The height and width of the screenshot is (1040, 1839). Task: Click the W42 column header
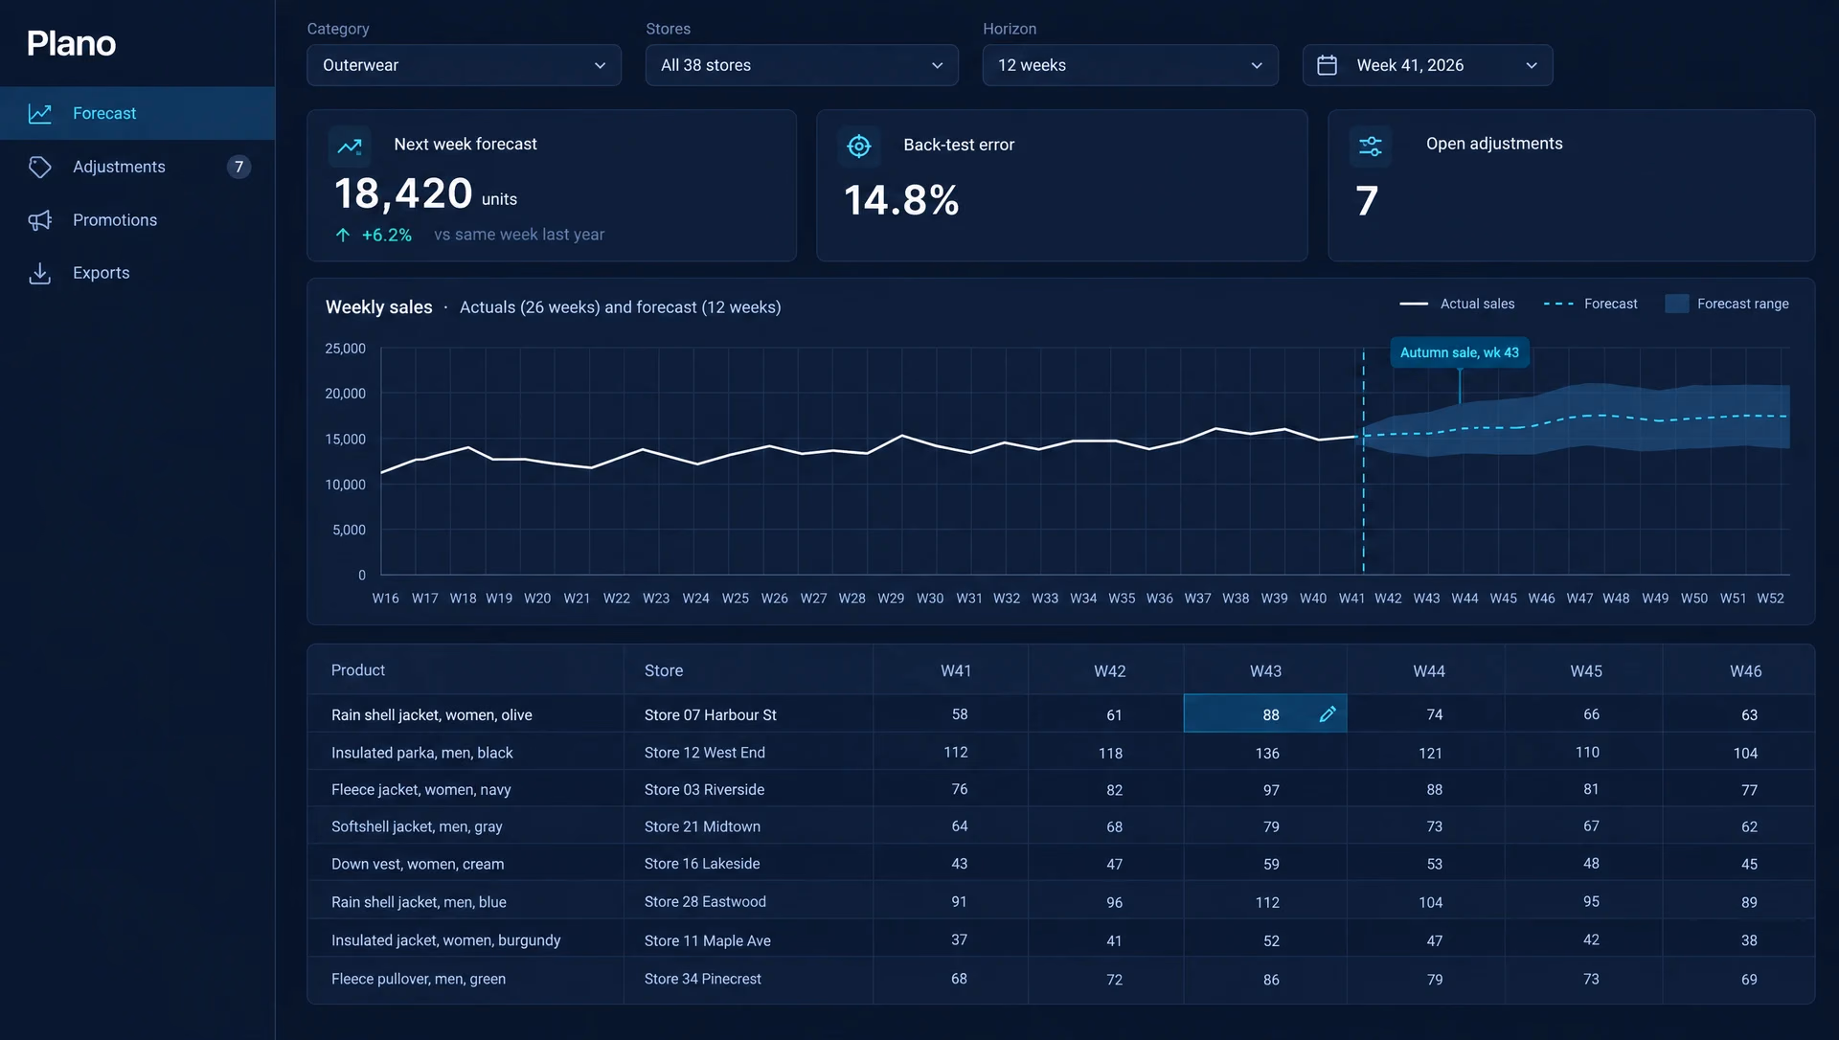pos(1110,671)
